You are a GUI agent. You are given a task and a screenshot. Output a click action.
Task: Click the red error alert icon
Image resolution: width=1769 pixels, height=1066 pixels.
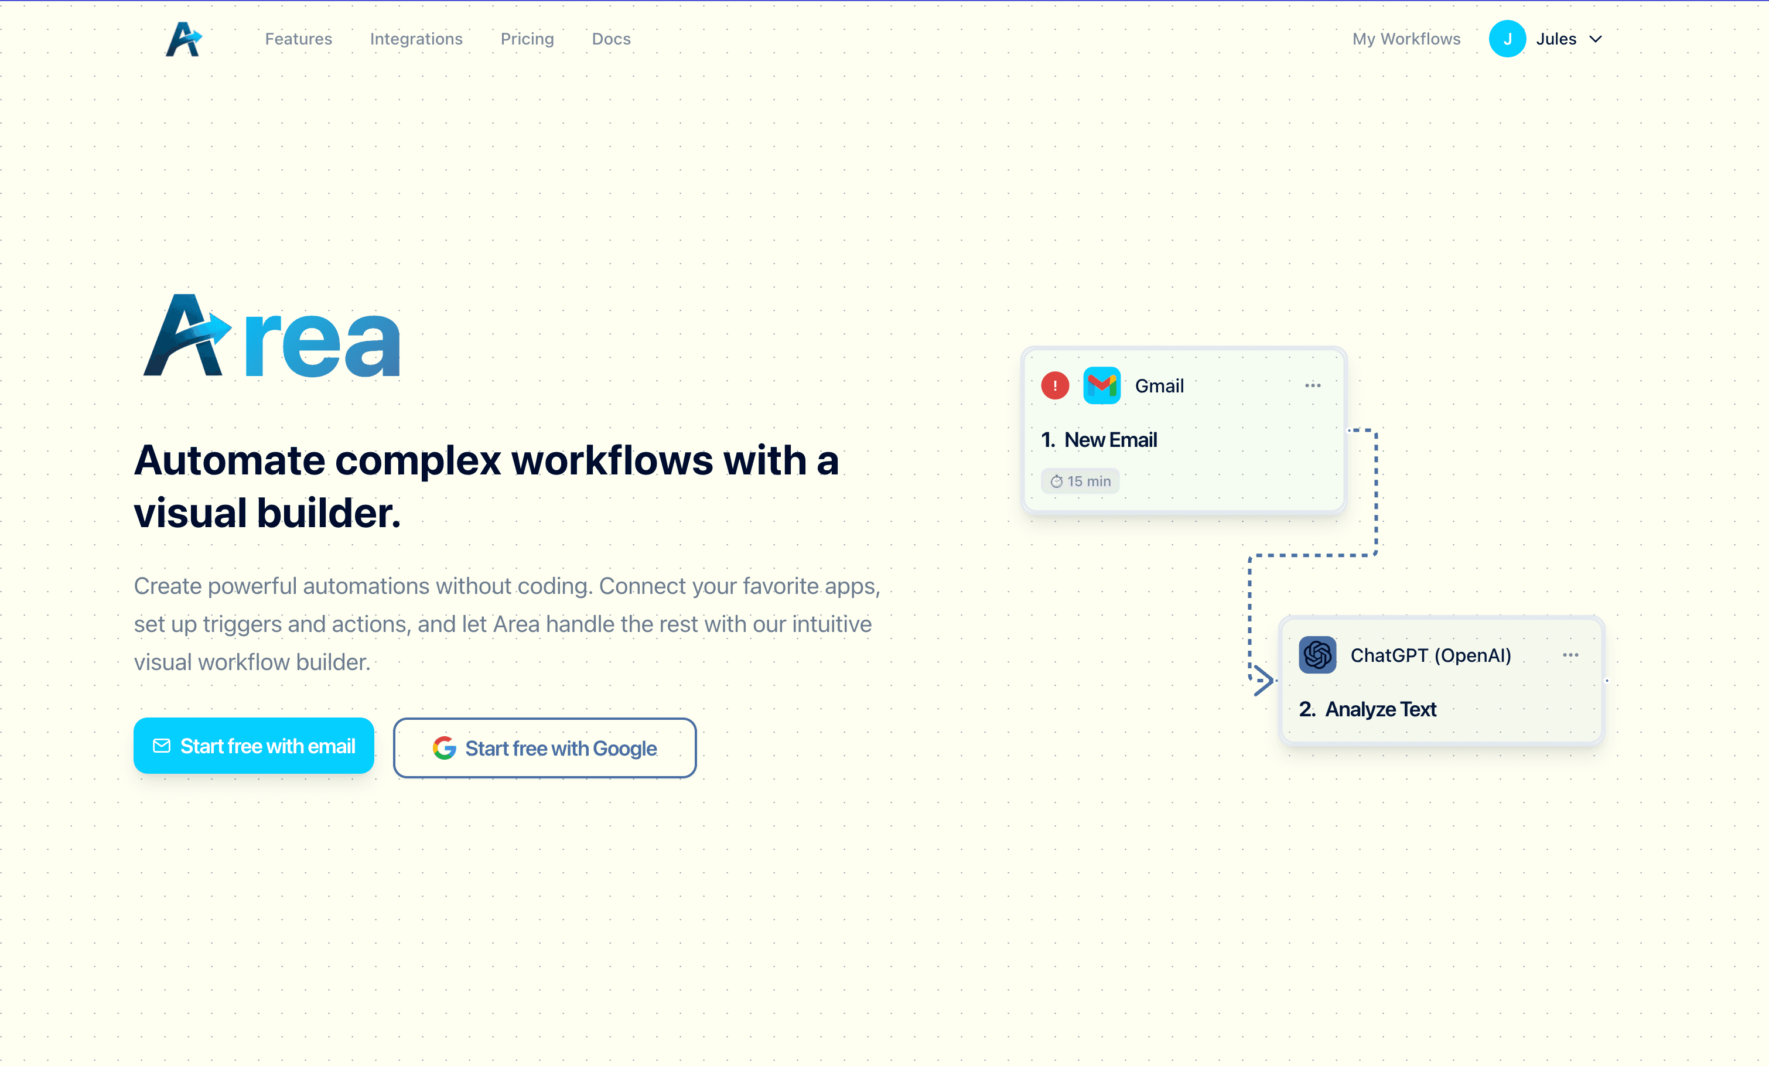coord(1054,385)
